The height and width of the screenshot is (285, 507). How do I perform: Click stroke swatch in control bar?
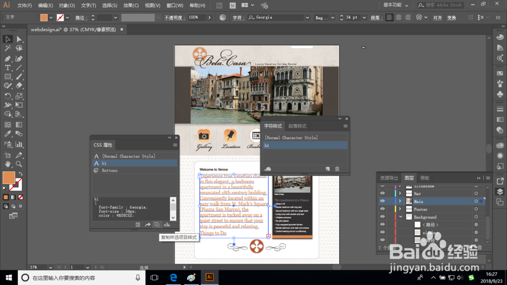click(60, 17)
